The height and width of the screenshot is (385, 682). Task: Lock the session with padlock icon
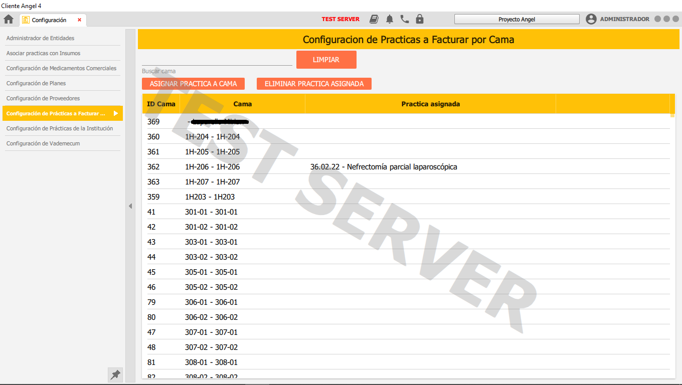click(x=420, y=19)
